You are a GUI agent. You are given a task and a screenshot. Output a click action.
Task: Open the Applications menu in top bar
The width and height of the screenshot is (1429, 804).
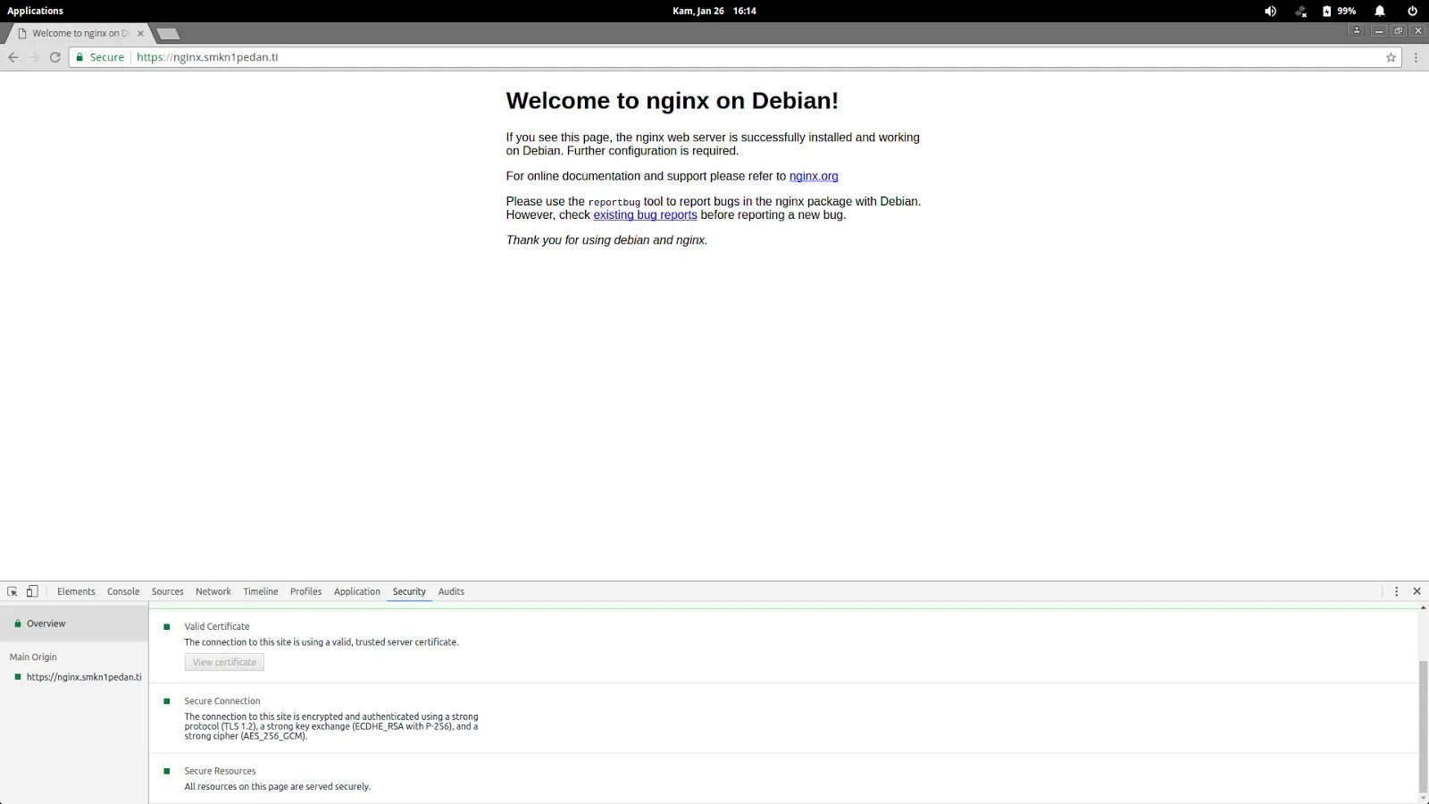36,11
